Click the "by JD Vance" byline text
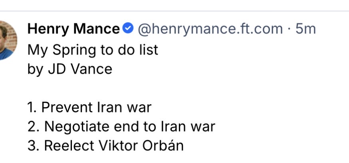The width and height of the screenshot is (349, 163). click(x=70, y=69)
